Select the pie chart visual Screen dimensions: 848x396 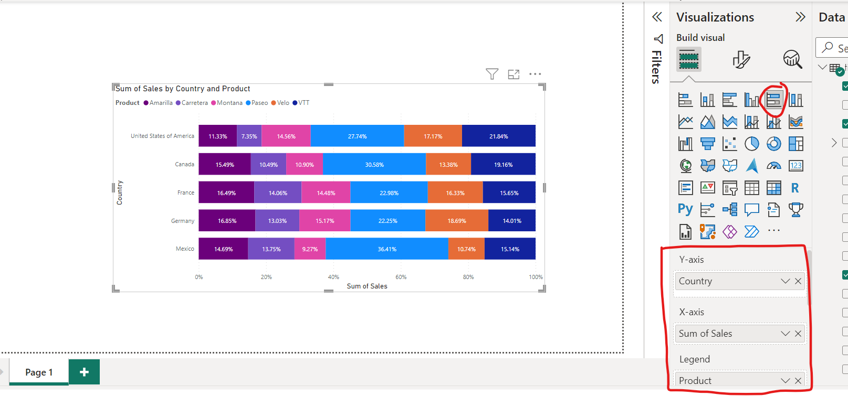[751, 144]
